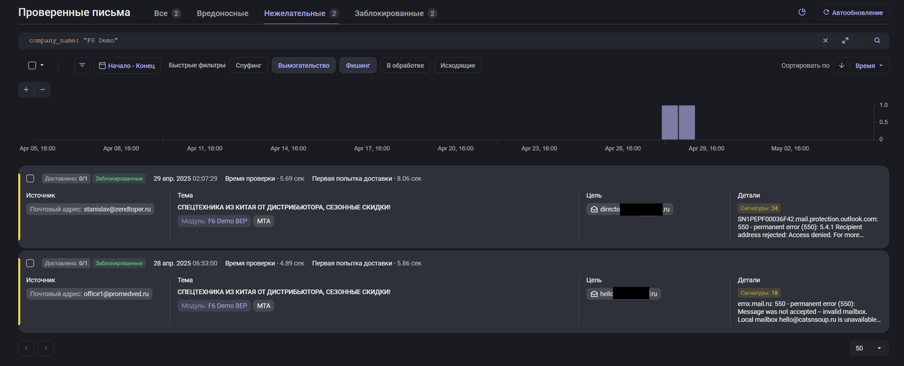Open the Время sort dropdown
Image resolution: width=904 pixels, height=366 pixels.
pyautogui.click(x=869, y=65)
